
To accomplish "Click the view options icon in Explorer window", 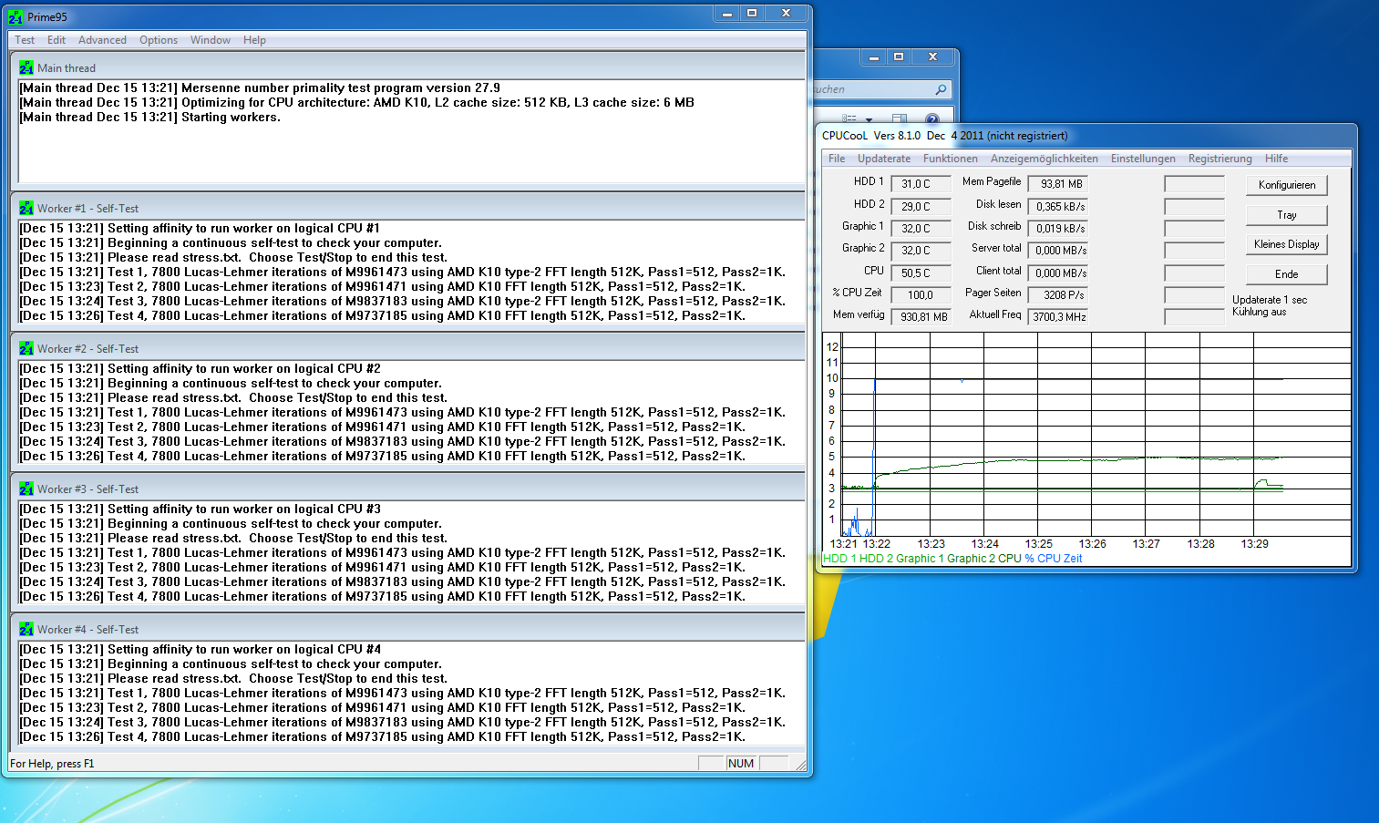I will point(849,118).
